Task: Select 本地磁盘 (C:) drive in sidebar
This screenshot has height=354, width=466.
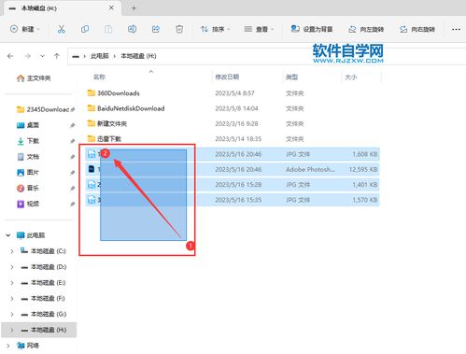Action: coord(43,251)
